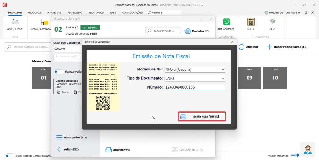
Task: Open the NFC-e fiscal emission icon
Action: tap(250, 22)
